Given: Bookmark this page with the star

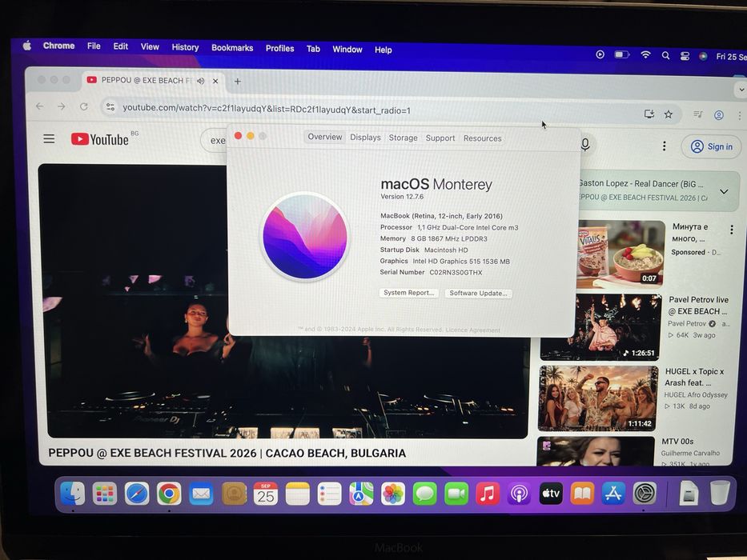Looking at the screenshot, I should point(669,114).
